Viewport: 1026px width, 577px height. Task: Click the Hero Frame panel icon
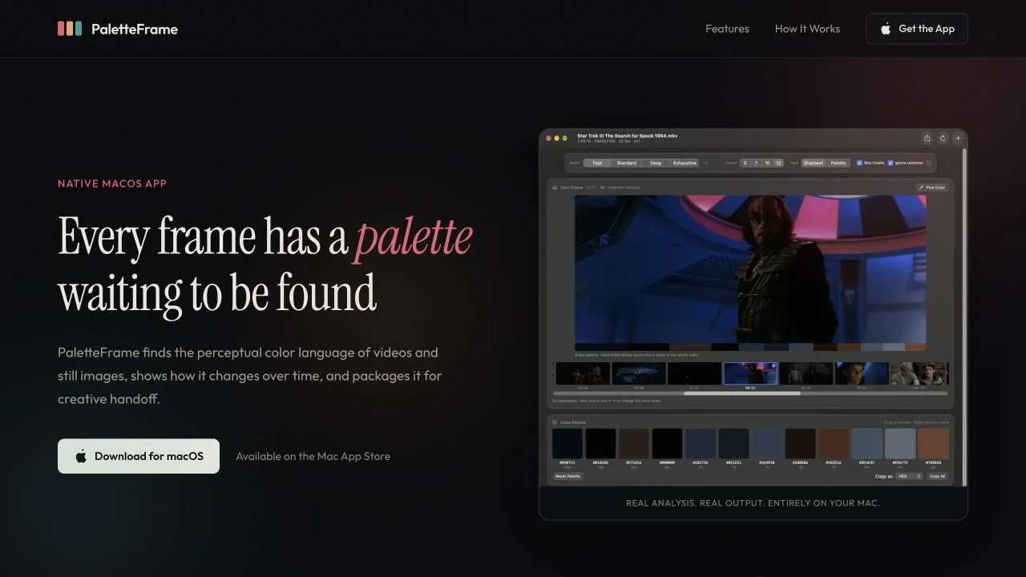[555, 188]
